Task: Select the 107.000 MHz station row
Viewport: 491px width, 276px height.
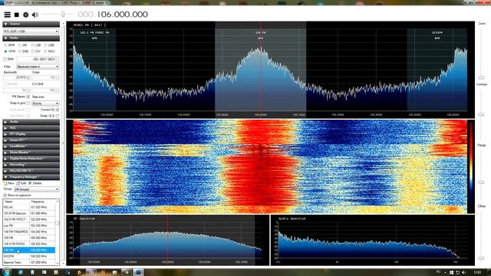Action: point(29,262)
